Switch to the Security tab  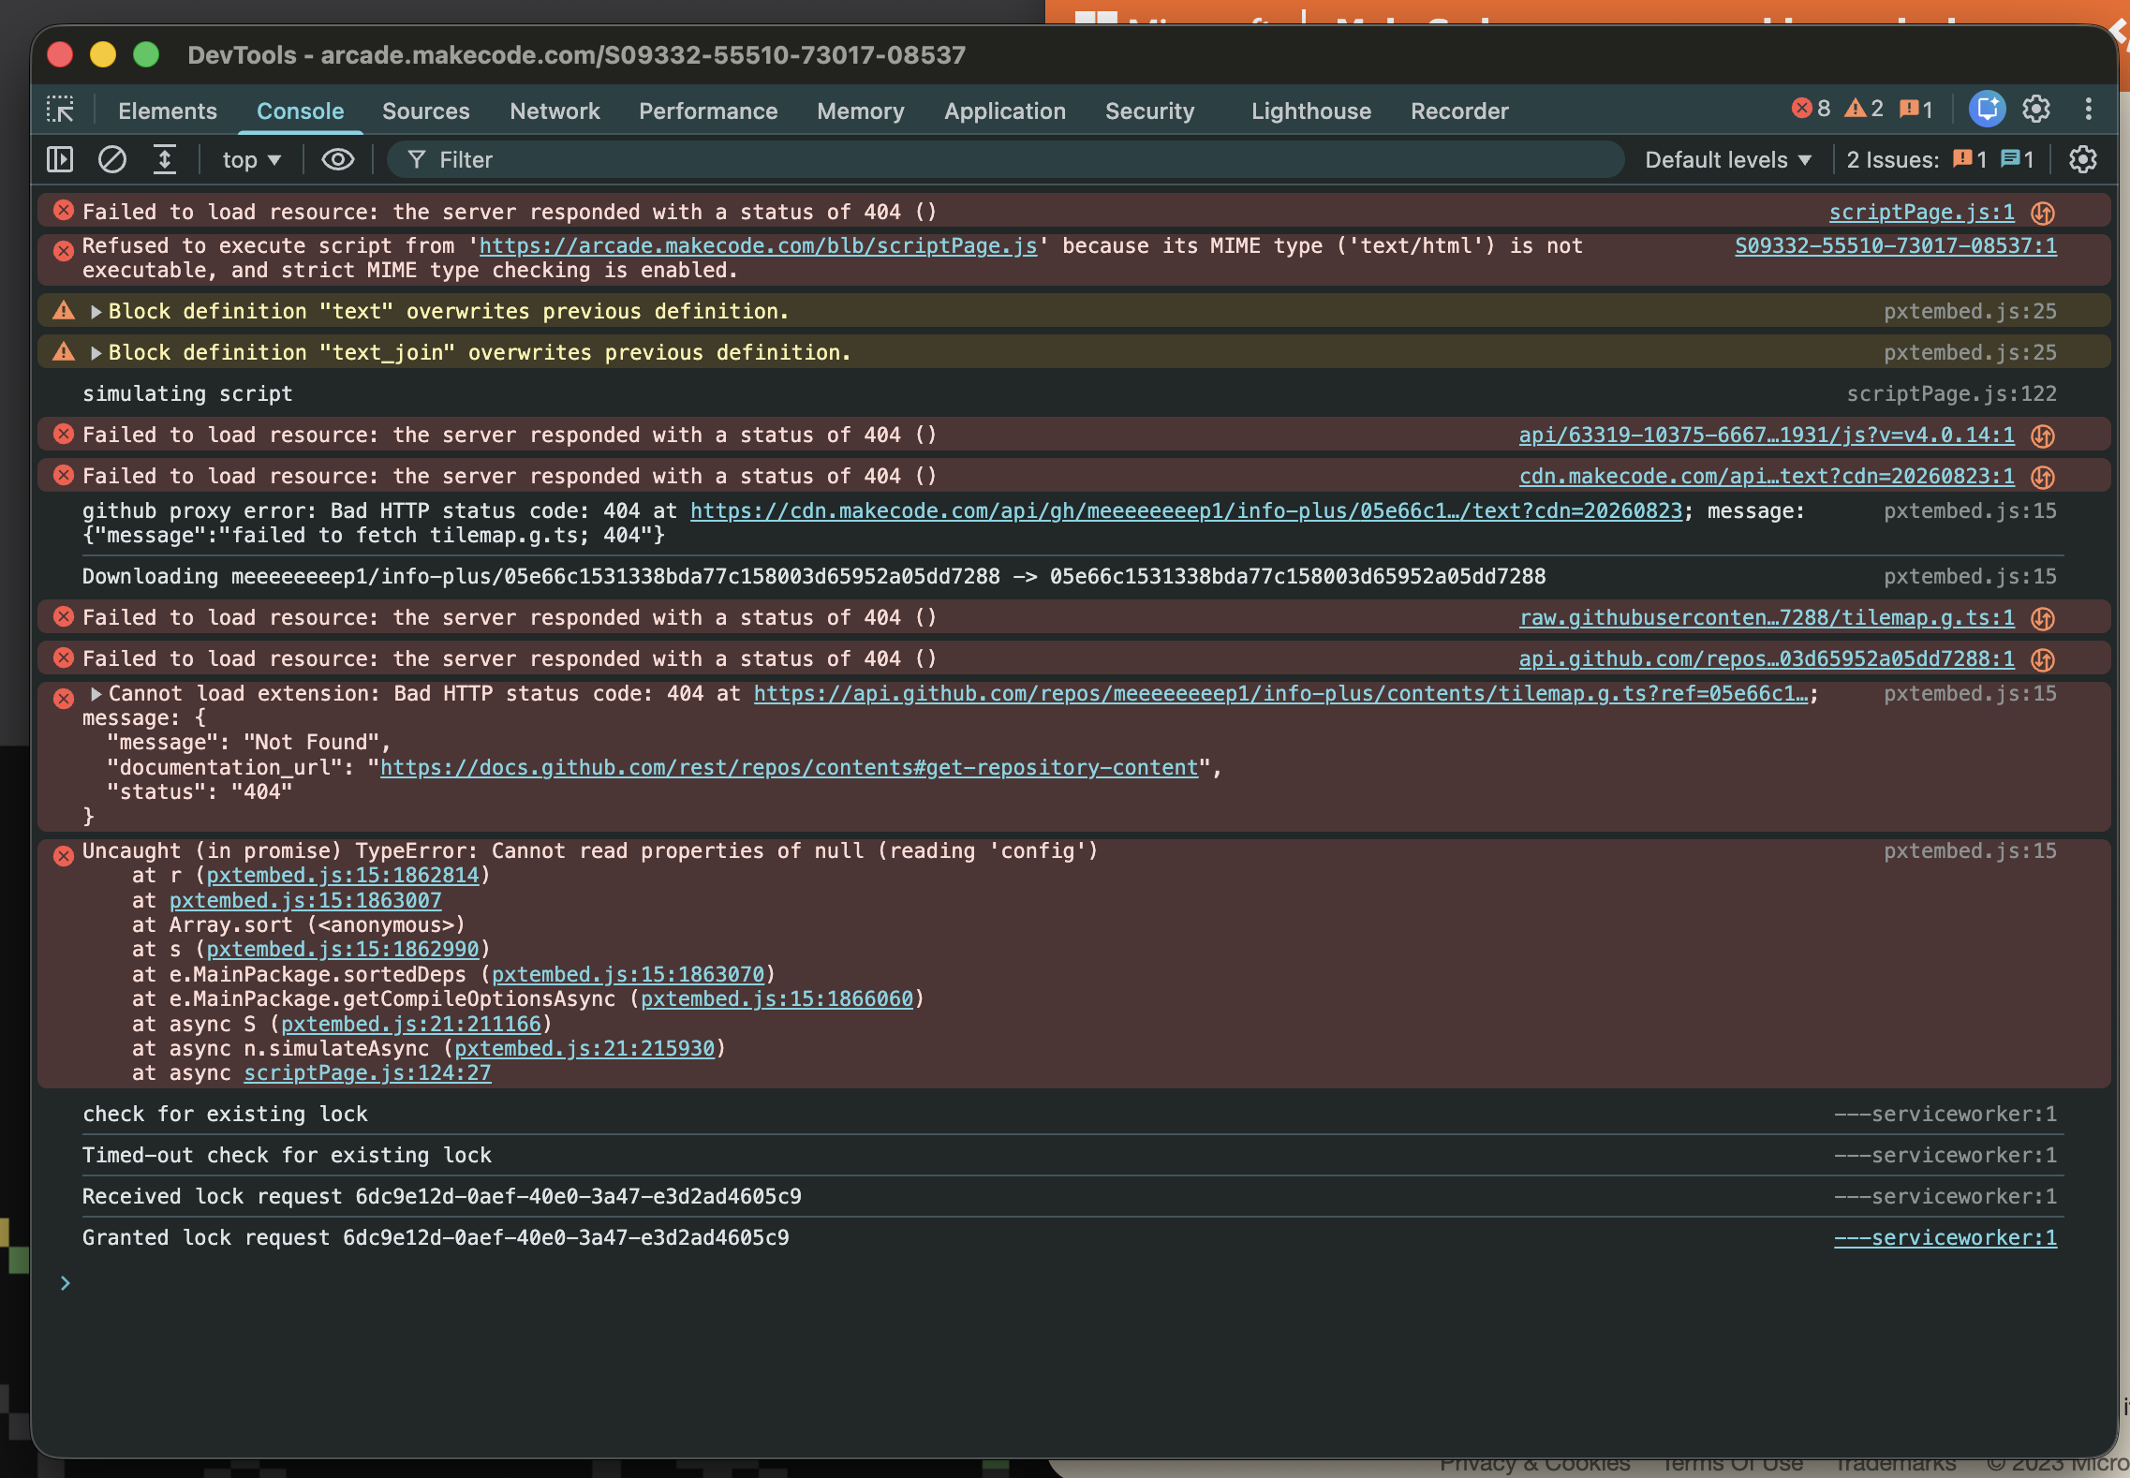coord(1150,111)
